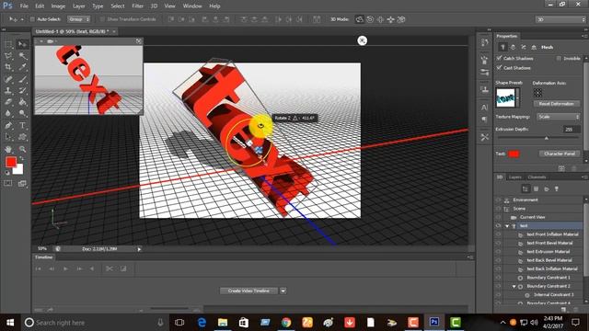Switch to the Layers tab

(x=515, y=177)
